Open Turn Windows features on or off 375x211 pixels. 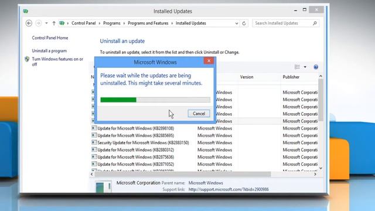(x=57, y=62)
